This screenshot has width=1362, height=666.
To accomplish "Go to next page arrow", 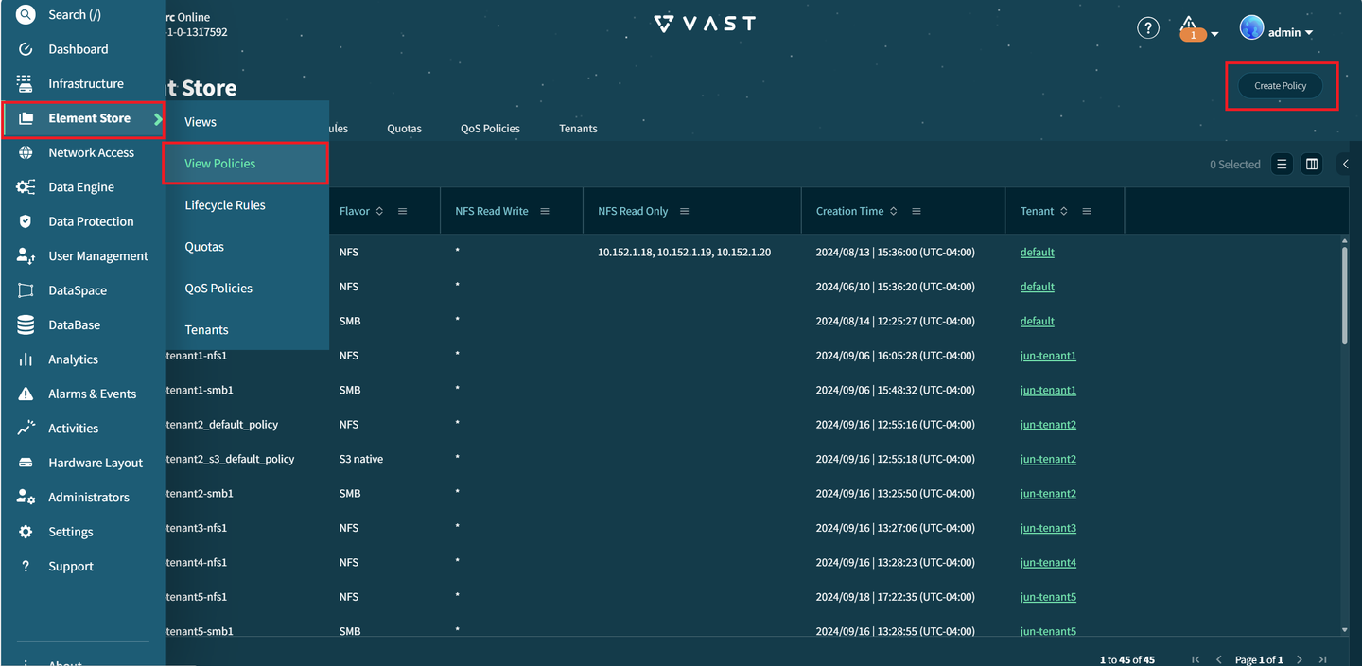I will coord(1300,659).
